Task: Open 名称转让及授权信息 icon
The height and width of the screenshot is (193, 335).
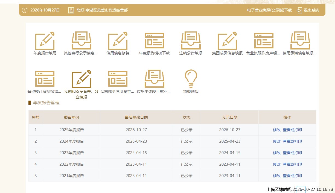Action: tap(45, 79)
